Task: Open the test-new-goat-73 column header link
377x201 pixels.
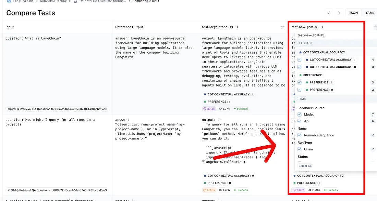Action: [x=305, y=27]
